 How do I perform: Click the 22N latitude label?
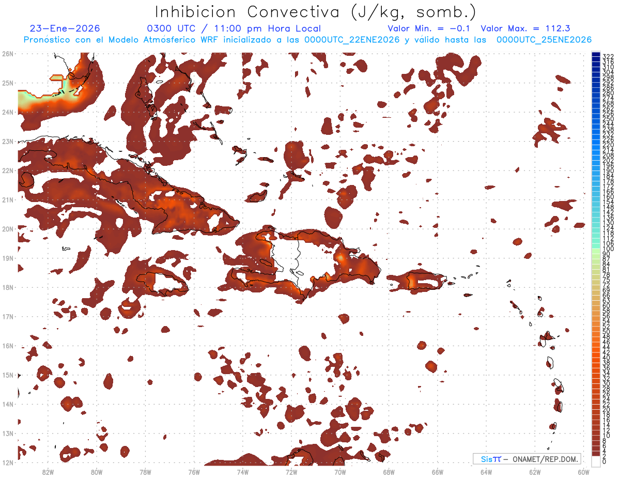pyautogui.click(x=7, y=171)
